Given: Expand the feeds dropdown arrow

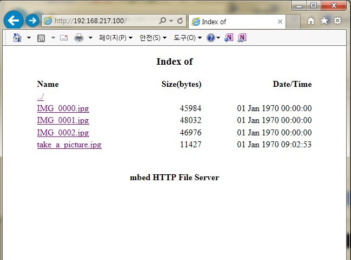Looking at the screenshot, I should point(53,38).
